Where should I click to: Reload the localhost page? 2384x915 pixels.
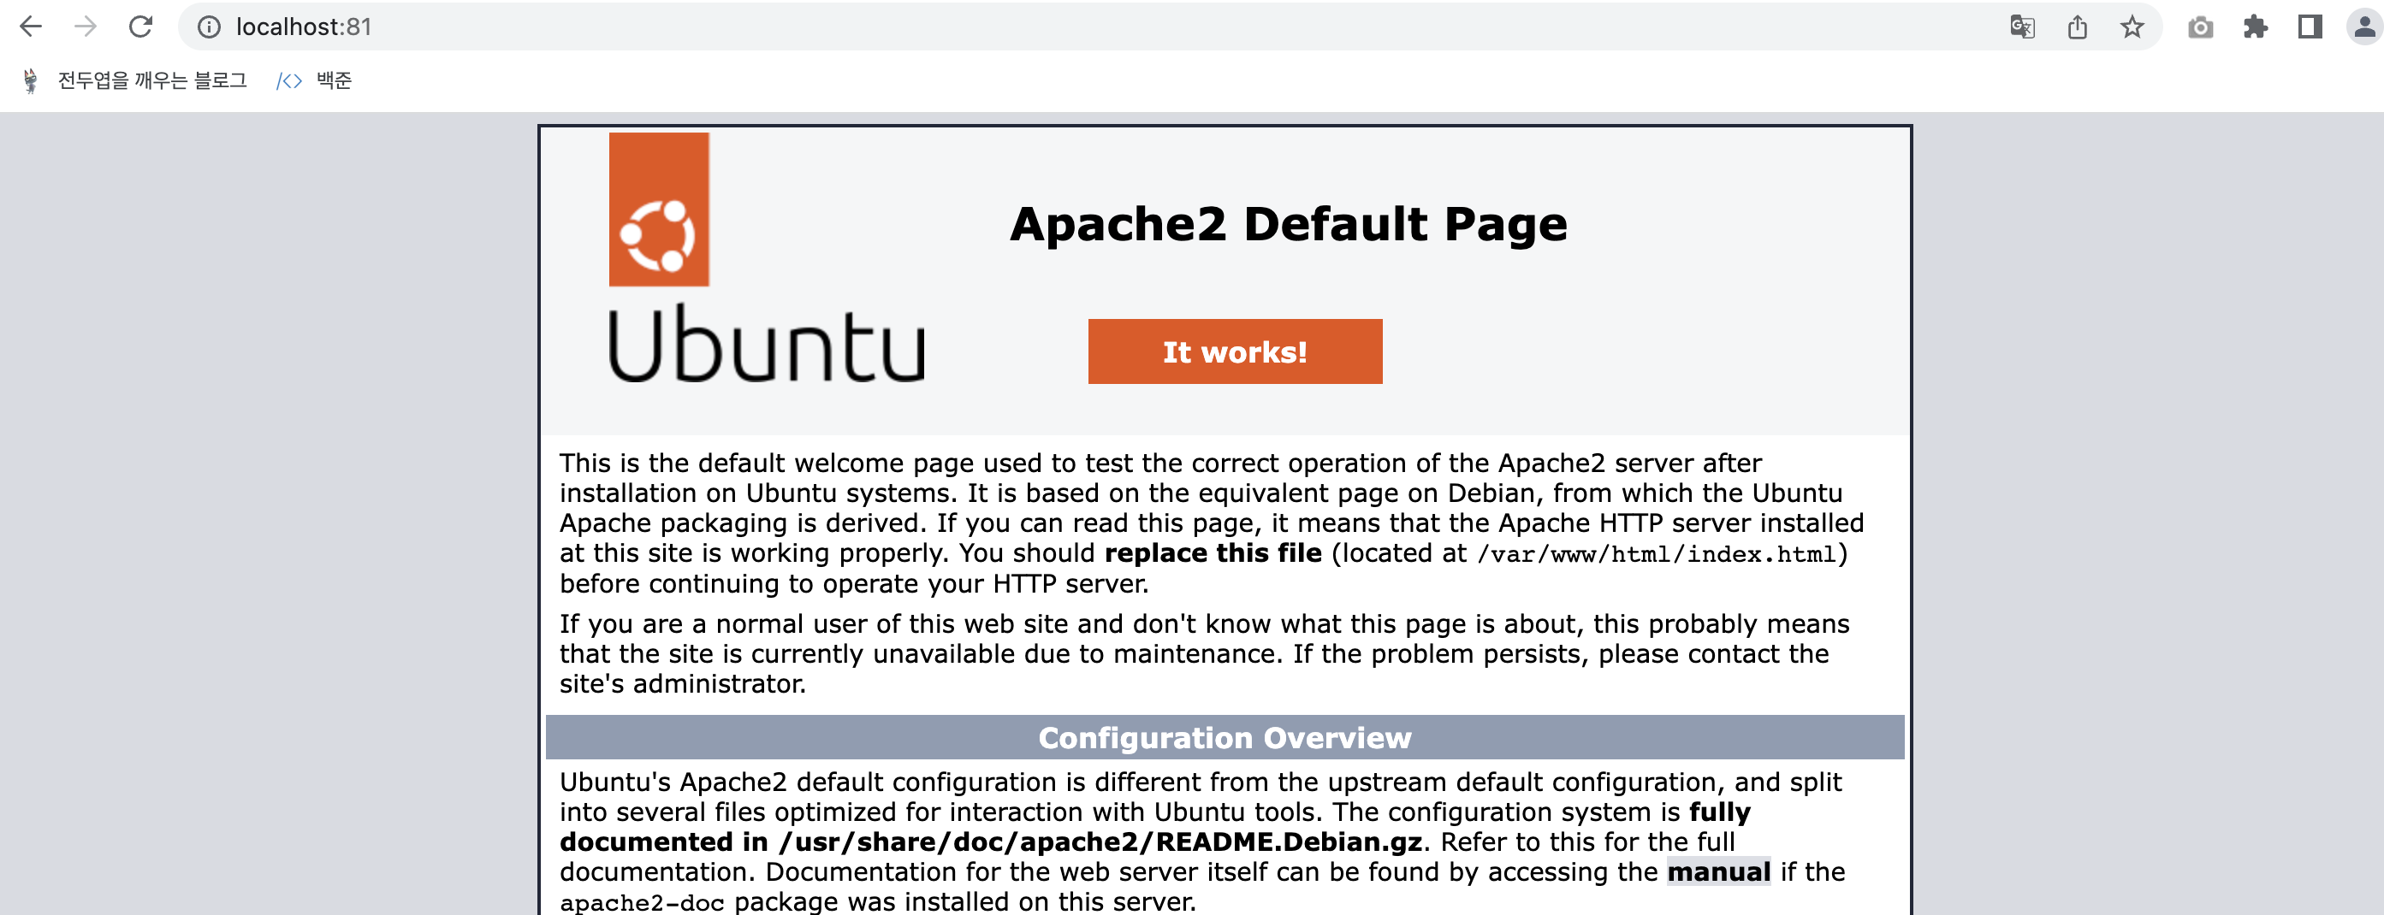(x=140, y=27)
